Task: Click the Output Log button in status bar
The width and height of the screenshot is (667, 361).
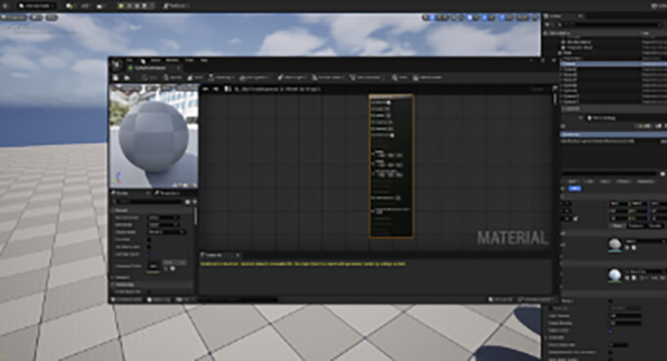Action: 159,300
